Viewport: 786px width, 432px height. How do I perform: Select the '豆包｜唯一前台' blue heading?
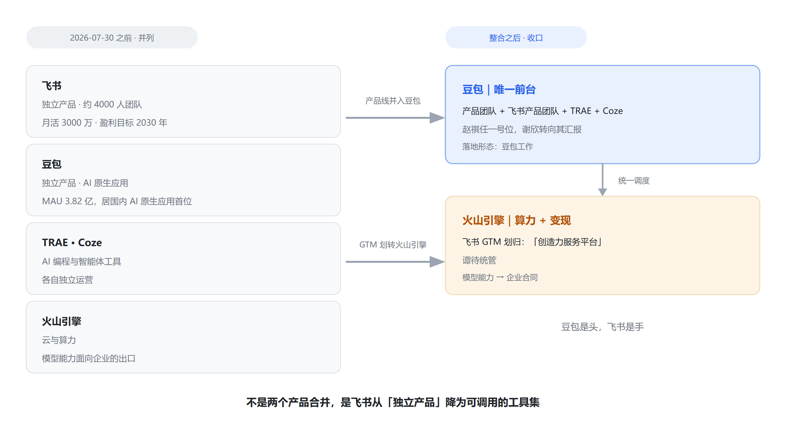click(x=499, y=89)
